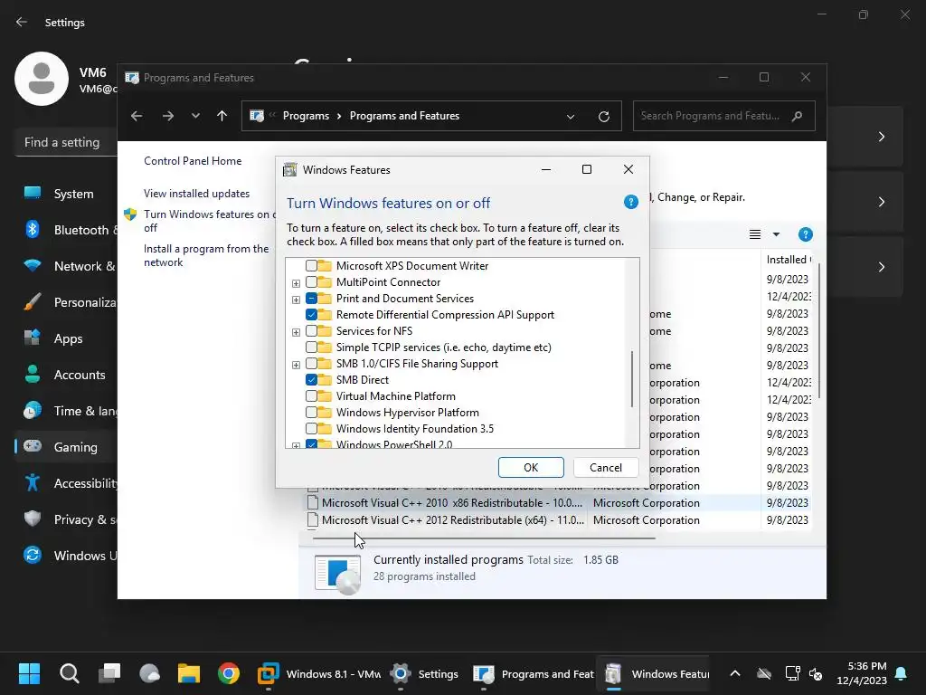Image resolution: width=926 pixels, height=695 pixels.
Task: Open View installed updates link
Action: click(196, 194)
